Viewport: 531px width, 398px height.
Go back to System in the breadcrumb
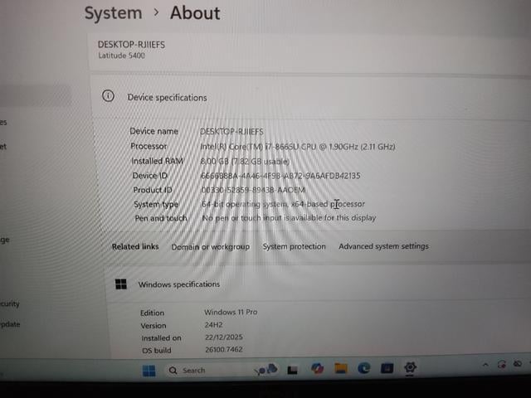click(x=113, y=13)
